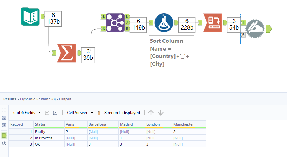This screenshot has width=287, height=157.
Task: Switch to the L input anchor results
Action: 4,118
